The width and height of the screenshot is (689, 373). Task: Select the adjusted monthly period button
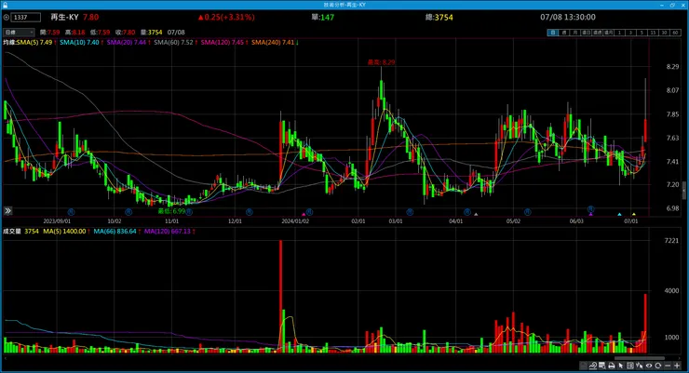tap(609, 33)
